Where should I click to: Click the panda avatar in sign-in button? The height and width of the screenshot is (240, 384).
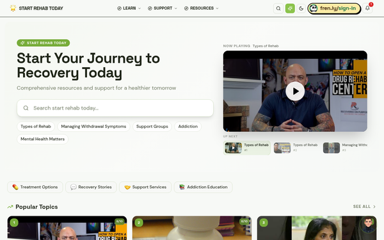click(x=314, y=8)
